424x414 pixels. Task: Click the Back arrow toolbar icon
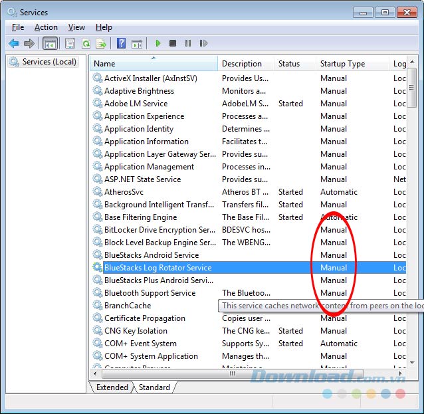tap(14, 44)
